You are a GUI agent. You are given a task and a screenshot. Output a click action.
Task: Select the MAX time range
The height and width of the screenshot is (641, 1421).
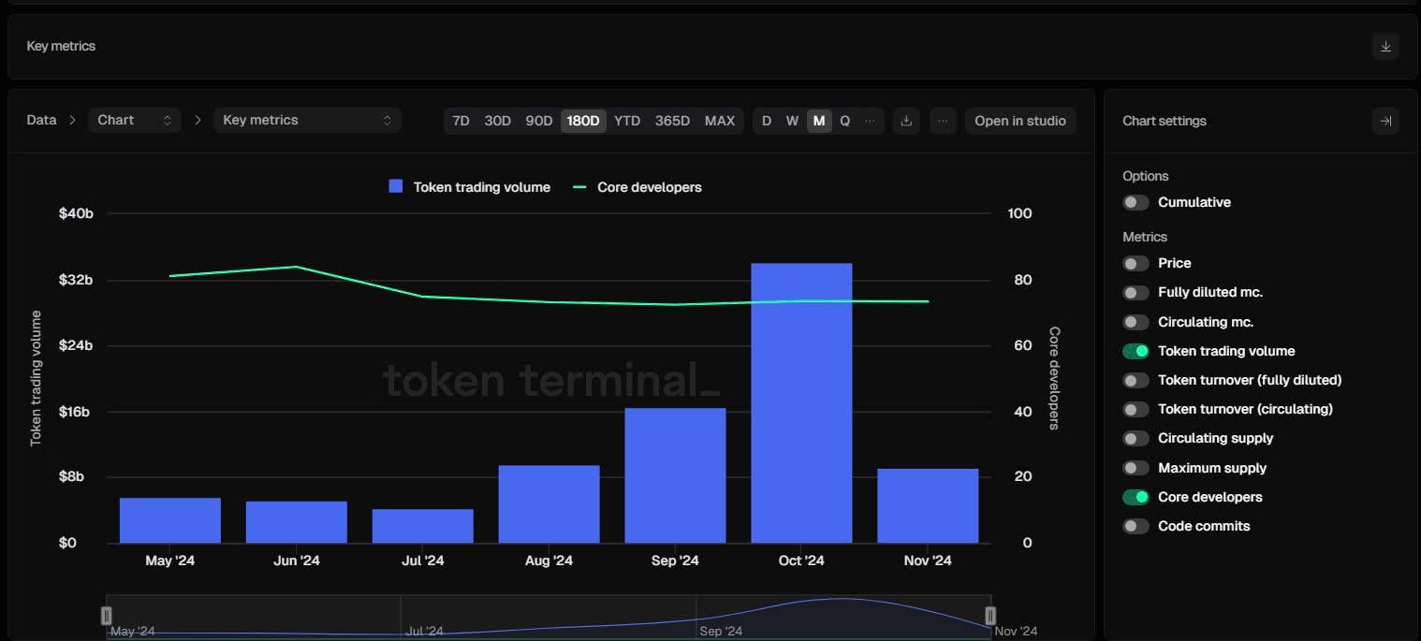click(x=720, y=121)
